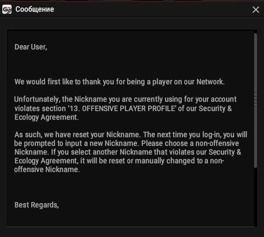Screen dimensions: 264x237
Task: Click the 'Dear User,' greeting line
Action: click(x=31, y=47)
